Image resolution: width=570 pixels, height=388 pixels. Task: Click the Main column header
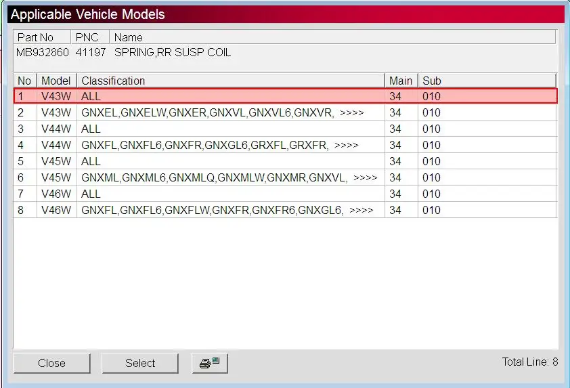pos(401,81)
